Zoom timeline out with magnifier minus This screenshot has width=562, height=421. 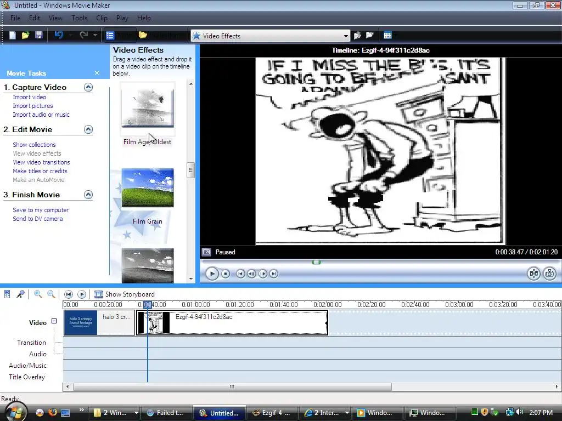[51, 294]
